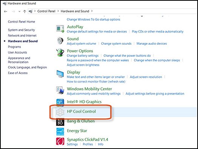
Task: Open the Sound heading link
Action: pos(73,39)
